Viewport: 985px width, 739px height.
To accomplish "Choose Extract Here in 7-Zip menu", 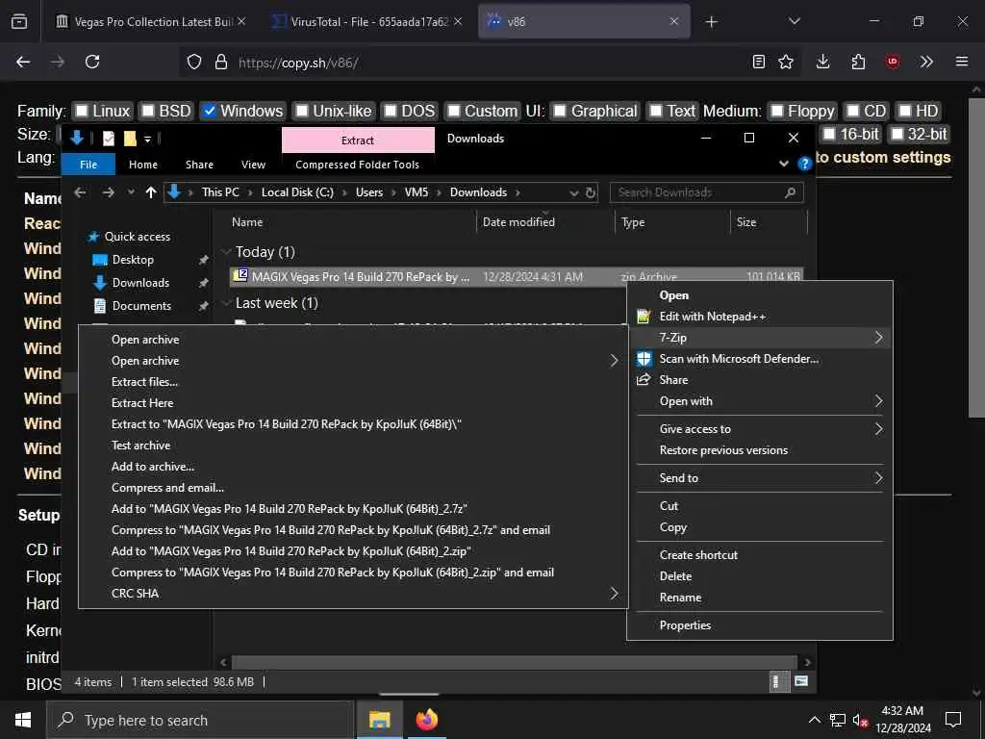I will click(x=142, y=403).
